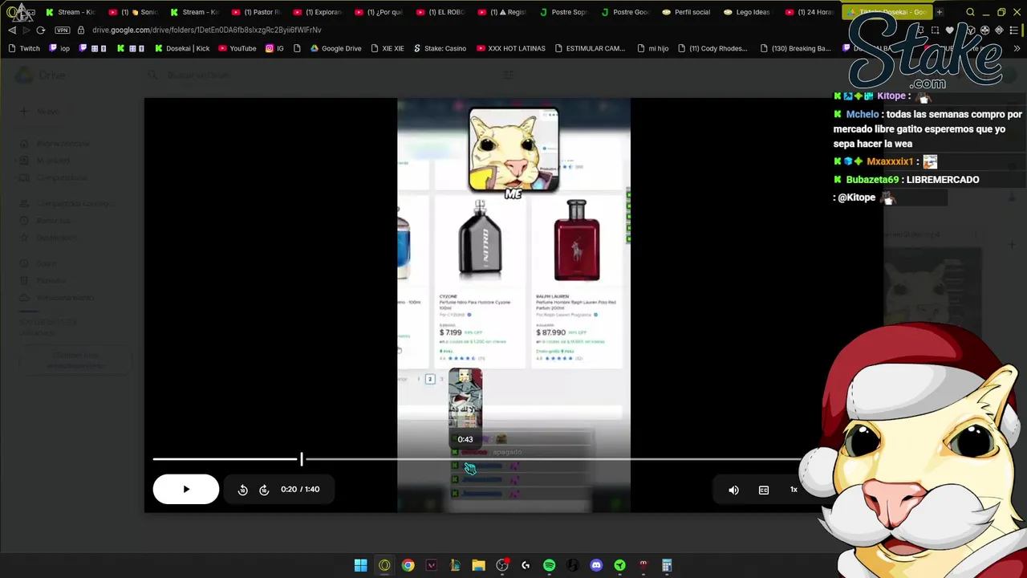The height and width of the screenshot is (578, 1027).
Task: Click the pink V app on taskbar
Action: coord(432,565)
